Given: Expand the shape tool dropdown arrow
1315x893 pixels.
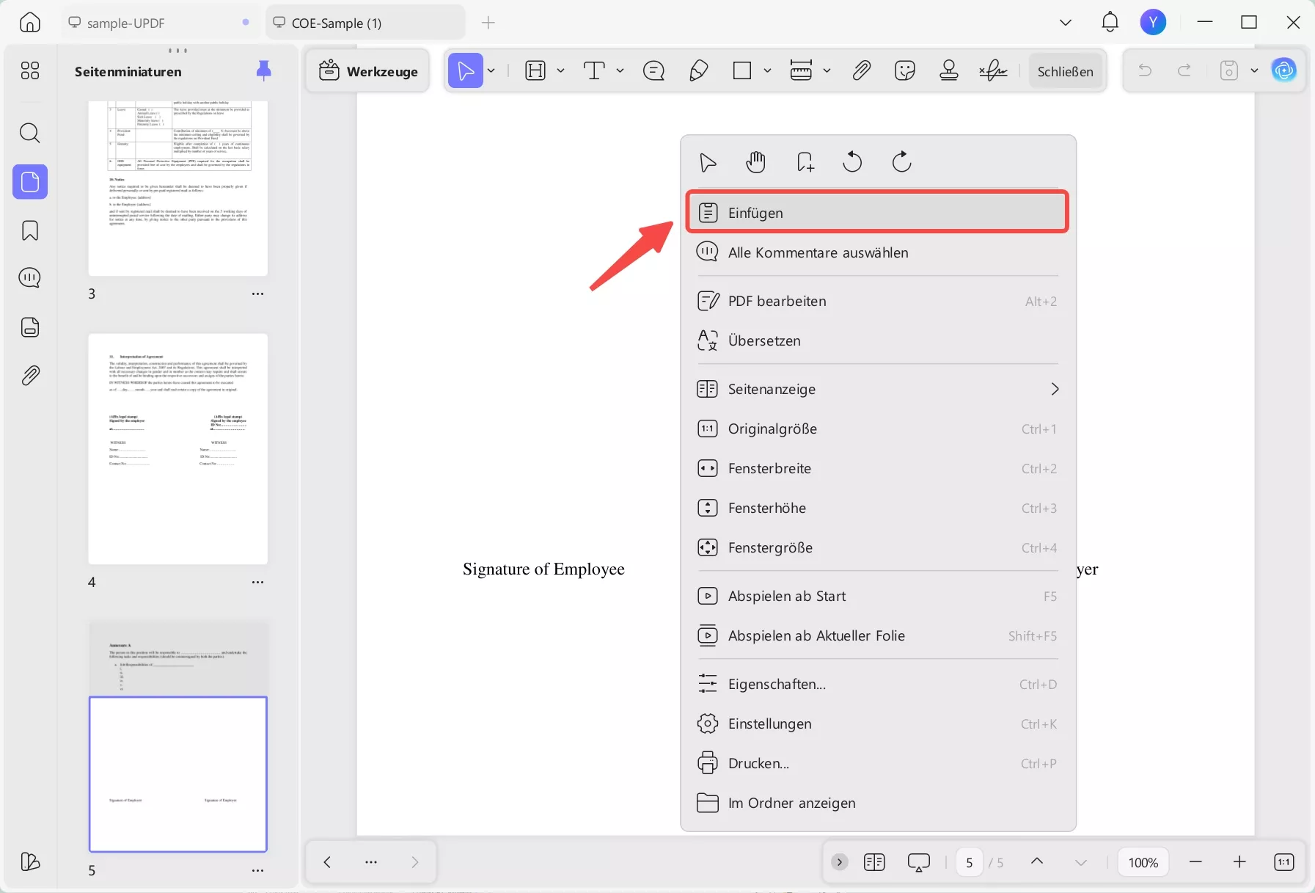Looking at the screenshot, I should (767, 70).
